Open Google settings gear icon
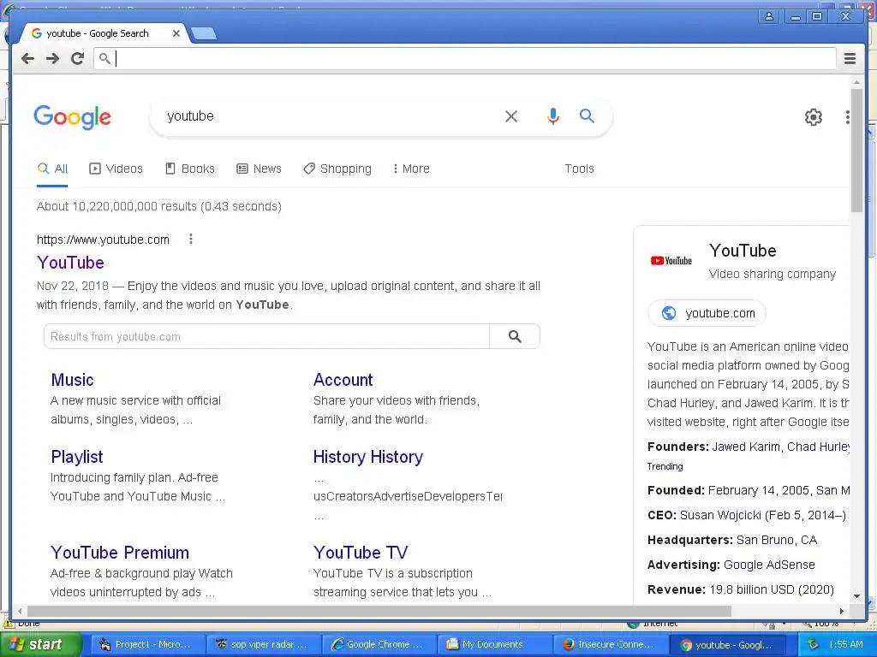877x657 pixels. [x=814, y=116]
